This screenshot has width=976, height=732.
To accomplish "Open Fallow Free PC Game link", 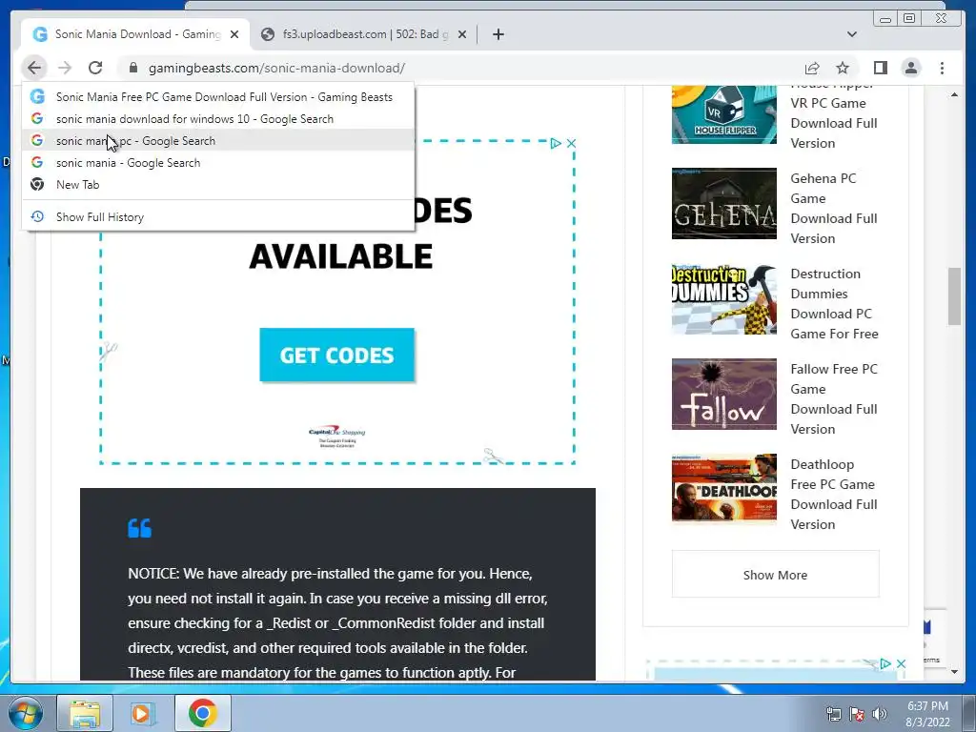I will point(834,399).
